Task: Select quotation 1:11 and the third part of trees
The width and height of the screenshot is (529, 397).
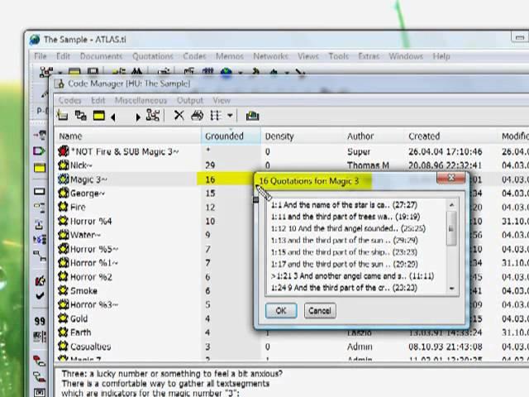Action: pos(346,217)
